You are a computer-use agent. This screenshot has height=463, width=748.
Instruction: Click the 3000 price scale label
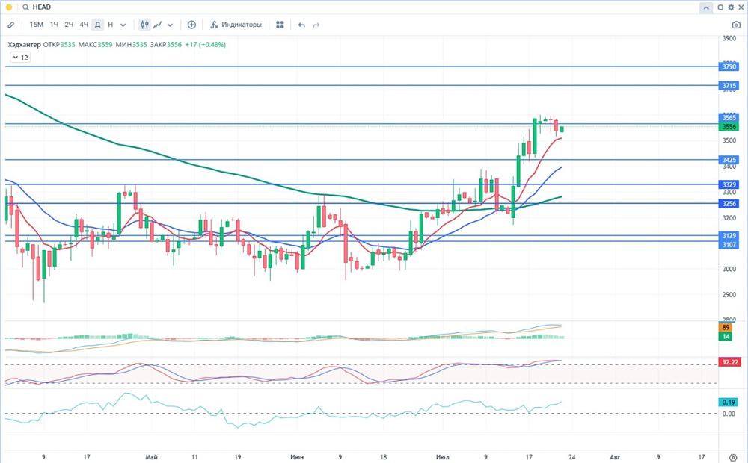[x=729, y=269]
